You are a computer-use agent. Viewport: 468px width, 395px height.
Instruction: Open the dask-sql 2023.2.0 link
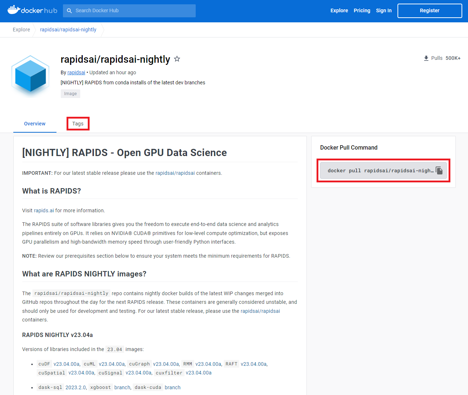[76, 387]
